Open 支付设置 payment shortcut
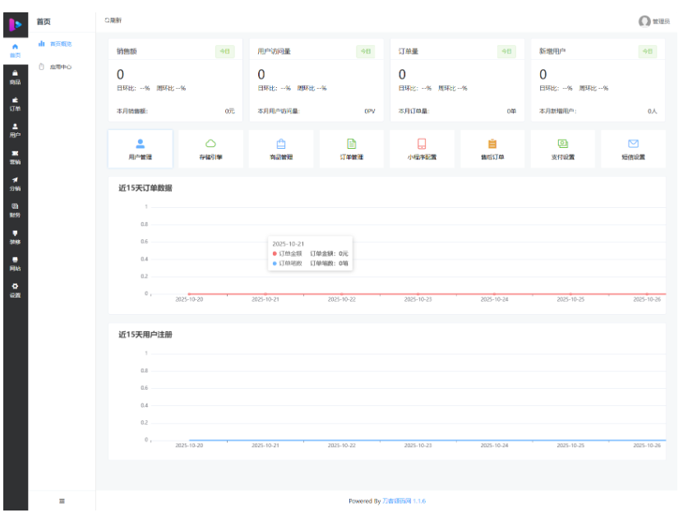Screen dimensions: 688x522 [x=563, y=148]
